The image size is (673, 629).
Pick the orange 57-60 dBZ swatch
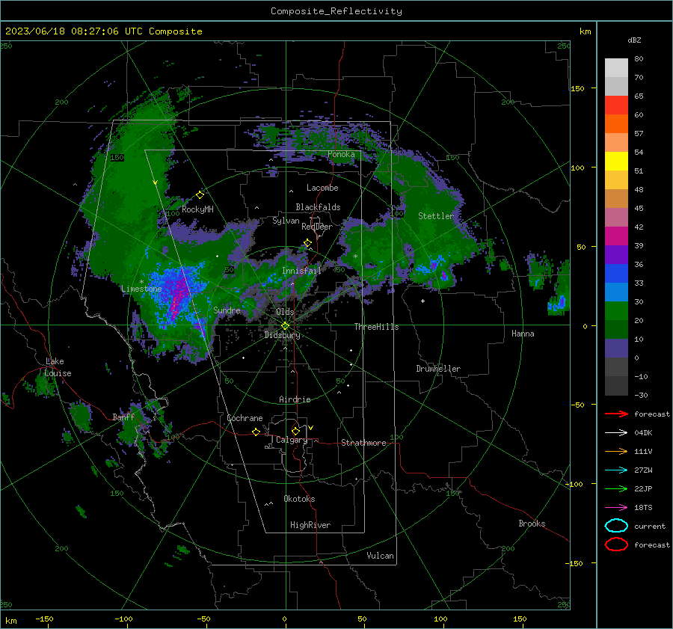pos(616,123)
